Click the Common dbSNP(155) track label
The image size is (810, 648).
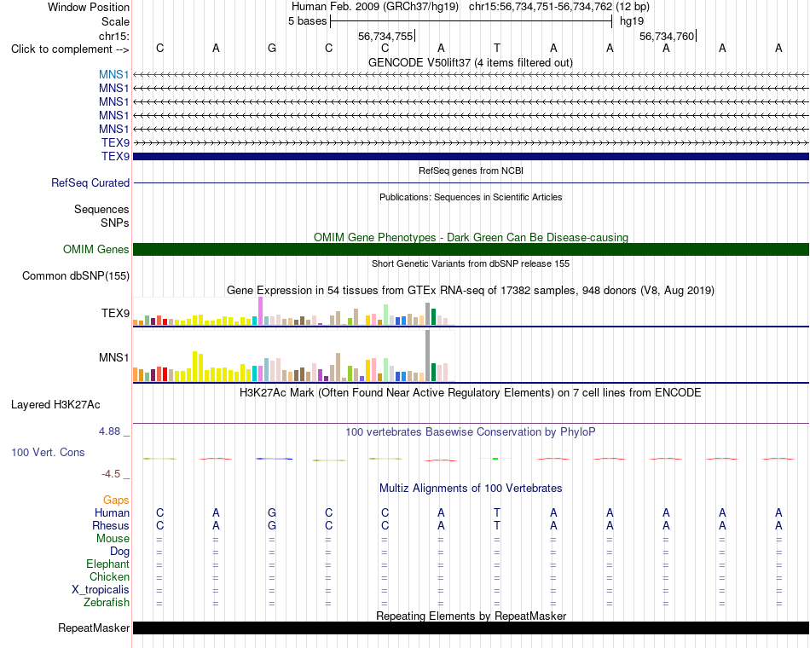76,276
